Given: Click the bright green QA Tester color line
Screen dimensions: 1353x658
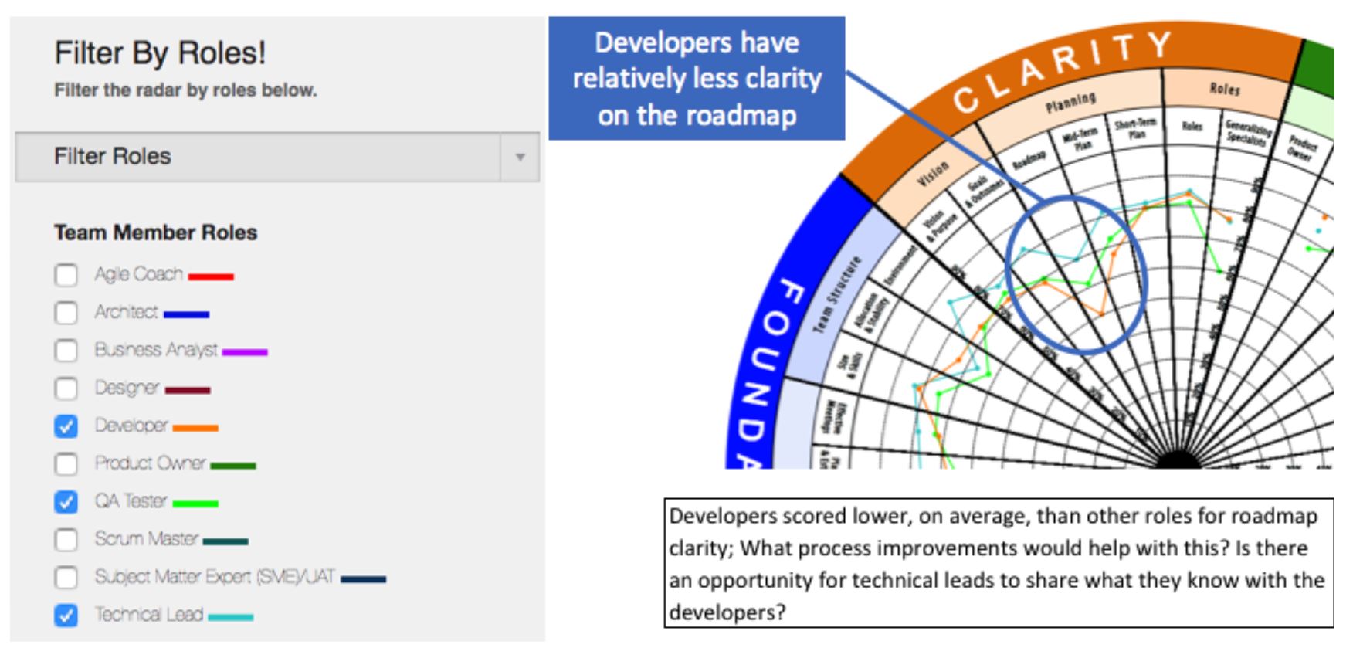Looking at the screenshot, I should click(195, 504).
